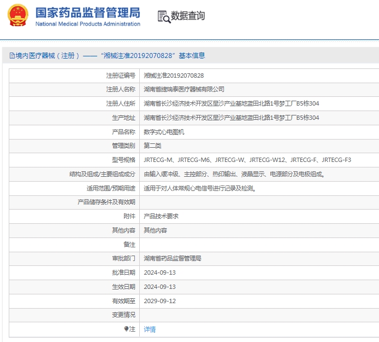The image size is (379, 342).
Task: Select registrant name 湖南省捷瑞泰医疗器械有限公司
Action: (x=184, y=89)
